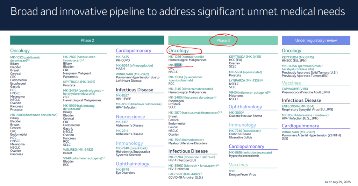358x186 pixels.
Task: Select the 'MASH' indication
Action: pos(120,69)
